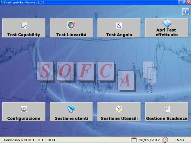Click the blue folder icon for Apri Test
This screenshot has width=191, height=143.
click(x=166, y=23)
